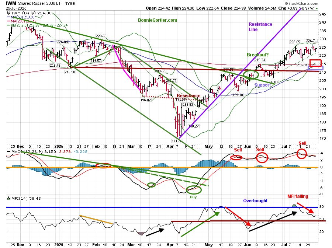Image resolution: width=332 pixels, height=248 pixels.
Task: Click the July Sell circle on MACD
Action: pos(302,154)
